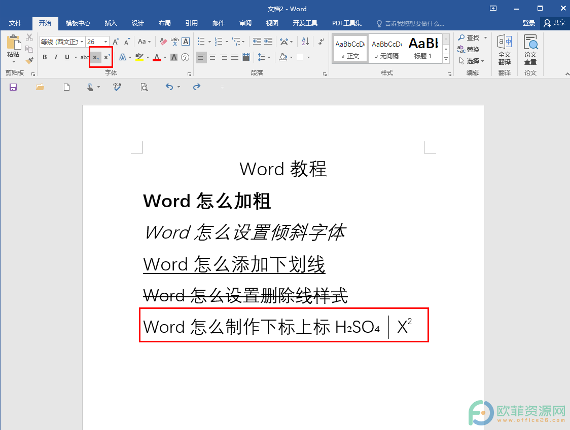Run spelling and grammar check icon
This screenshot has height=430, width=570.
tap(117, 87)
